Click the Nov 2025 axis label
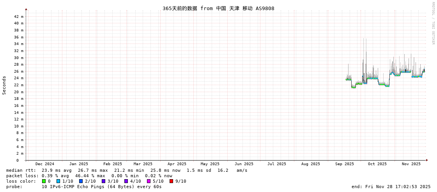Screen dimensions: 437x192 [x=411, y=164]
